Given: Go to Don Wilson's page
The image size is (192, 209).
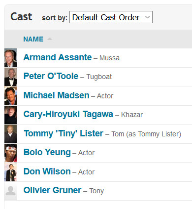Looking at the screenshot, I should click(x=47, y=171).
